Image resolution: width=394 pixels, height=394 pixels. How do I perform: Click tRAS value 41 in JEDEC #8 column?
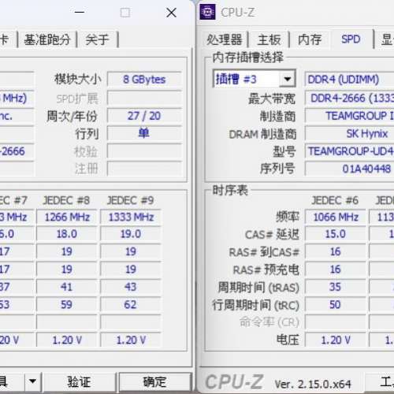point(67,287)
